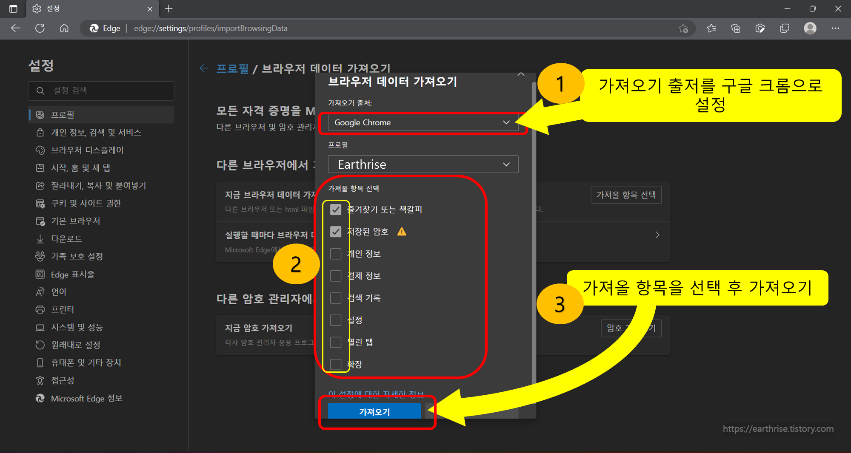Click the blue 가져오기 button
Screen dimensions: 851x453
(374, 411)
